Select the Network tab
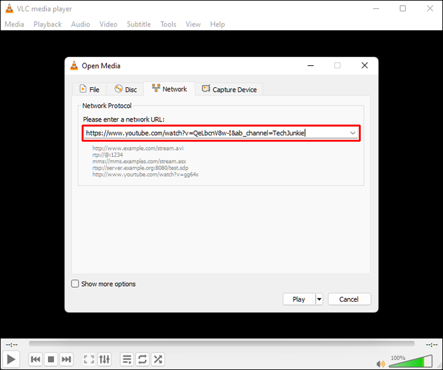 pos(169,89)
